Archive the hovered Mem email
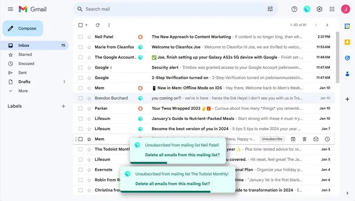 tap(293, 139)
